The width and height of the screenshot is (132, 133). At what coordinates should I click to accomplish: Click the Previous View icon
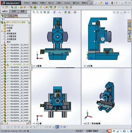coord(41,12)
